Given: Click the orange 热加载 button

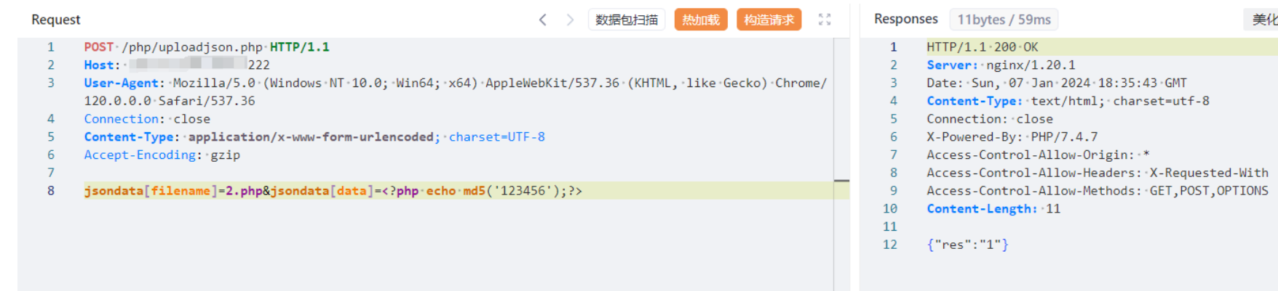Looking at the screenshot, I should (x=701, y=20).
